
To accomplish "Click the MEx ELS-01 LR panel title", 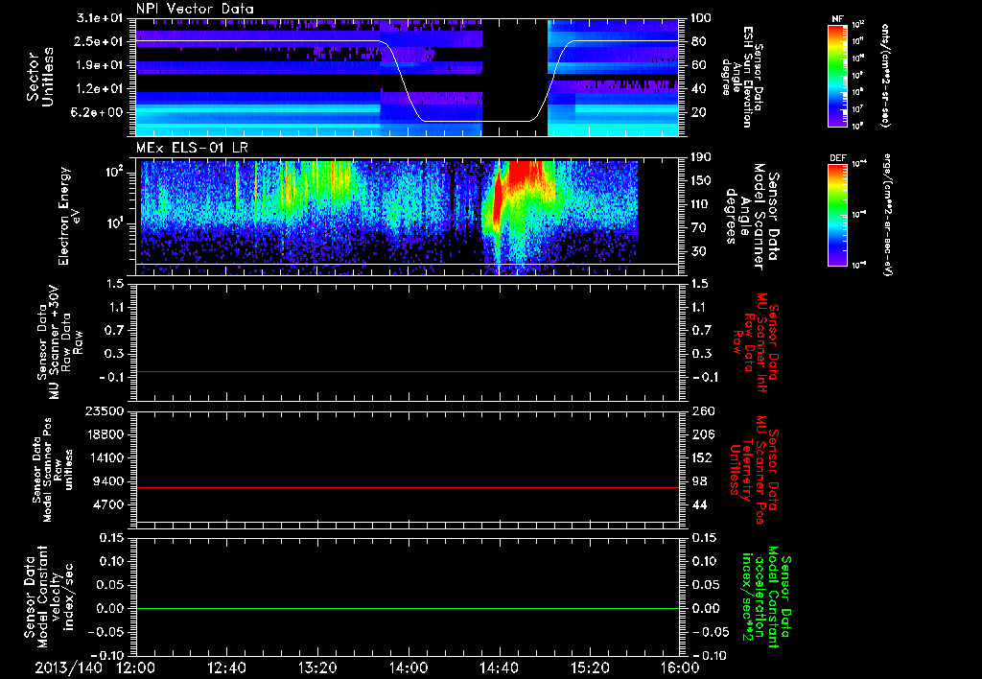I will point(191,149).
